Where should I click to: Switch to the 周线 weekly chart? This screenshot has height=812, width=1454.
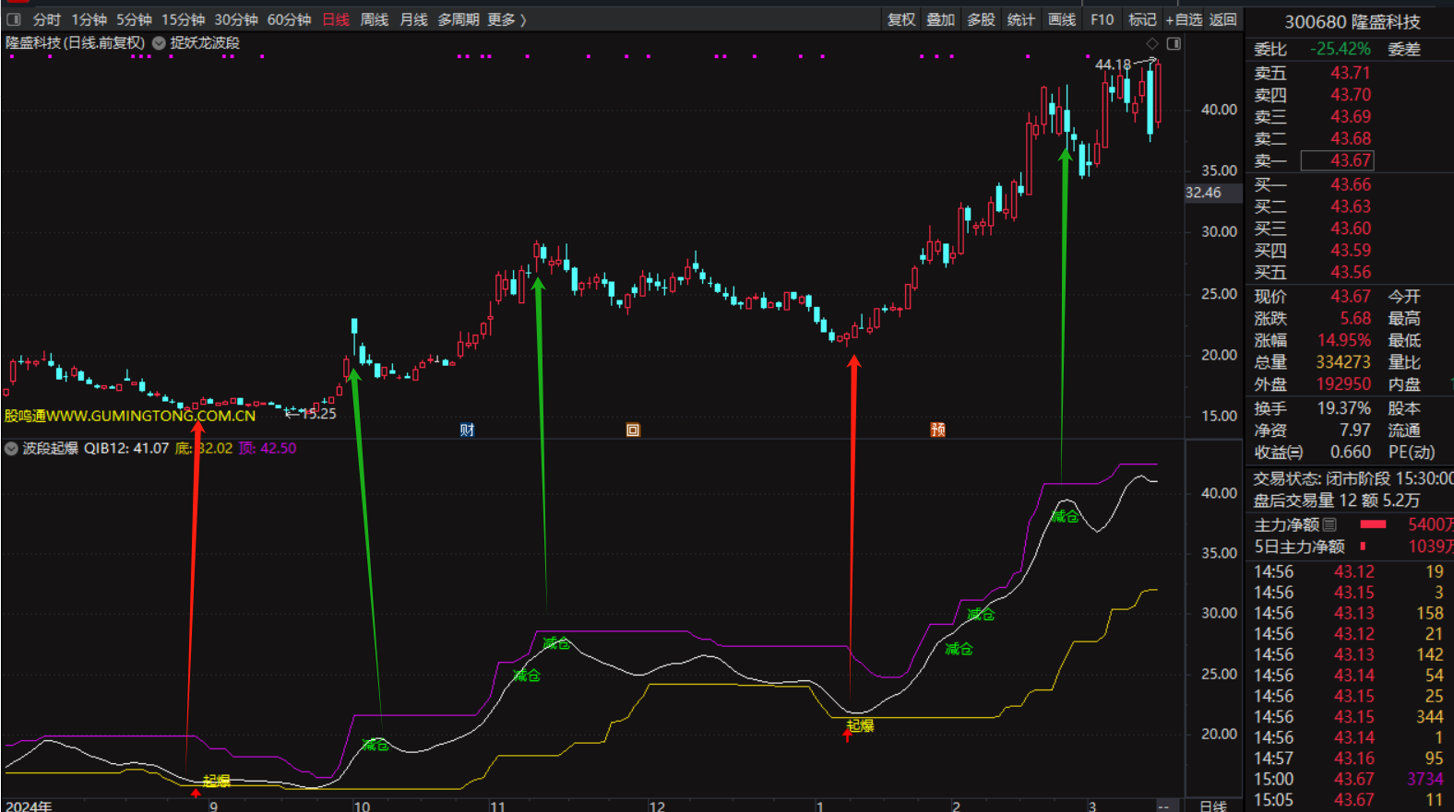pos(374,19)
